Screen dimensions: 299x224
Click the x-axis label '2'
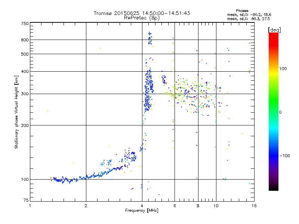86,206
